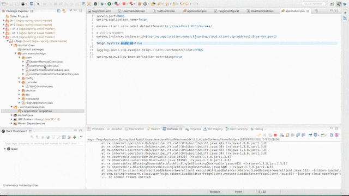
Task: Click the red Stop button in main toolbar
Action: click(124, 4)
